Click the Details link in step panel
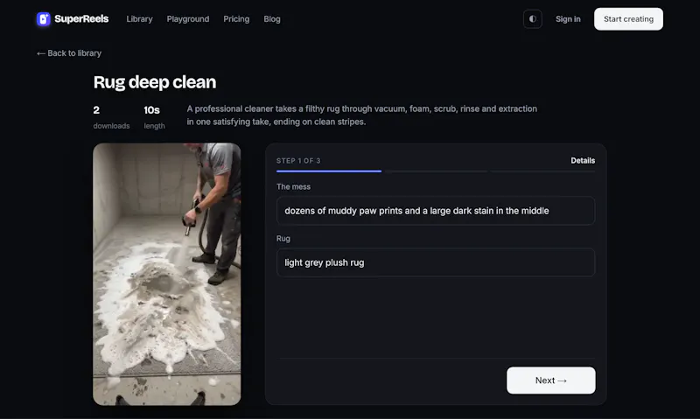This screenshot has width=700, height=419. pos(583,161)
